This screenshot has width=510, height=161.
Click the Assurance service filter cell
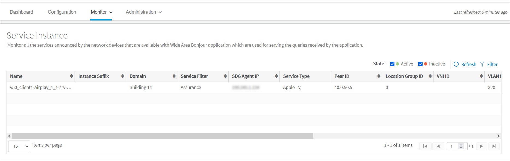tap(191, 87)
